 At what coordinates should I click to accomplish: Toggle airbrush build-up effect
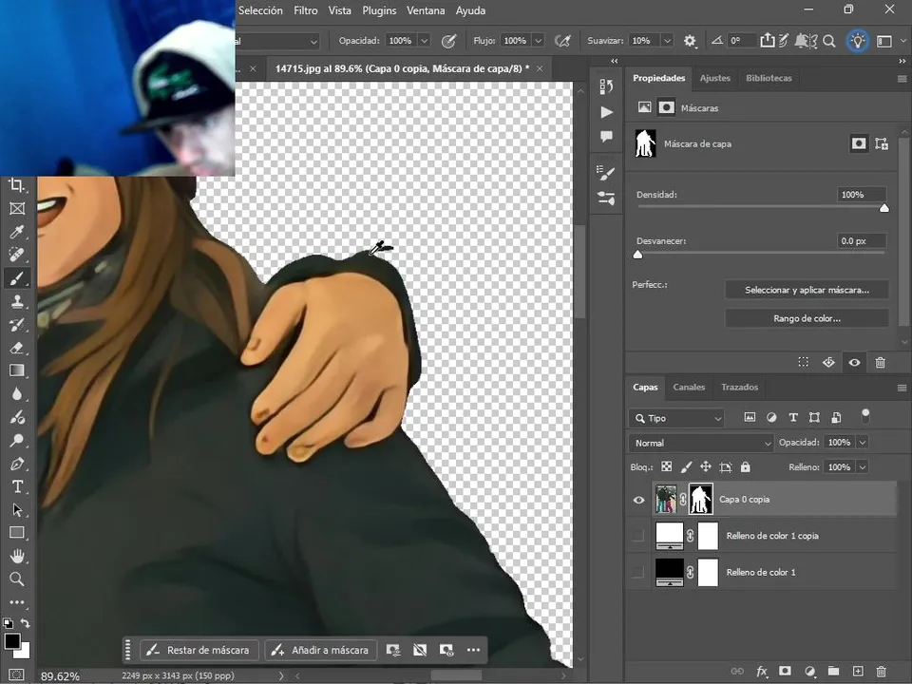(562, 41)
